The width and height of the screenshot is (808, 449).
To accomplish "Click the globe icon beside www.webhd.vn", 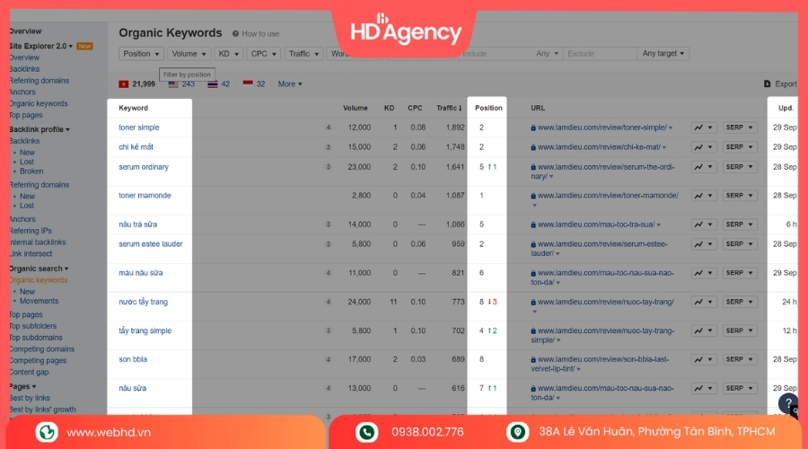I will pyautogui.click(x=47, y=432).
